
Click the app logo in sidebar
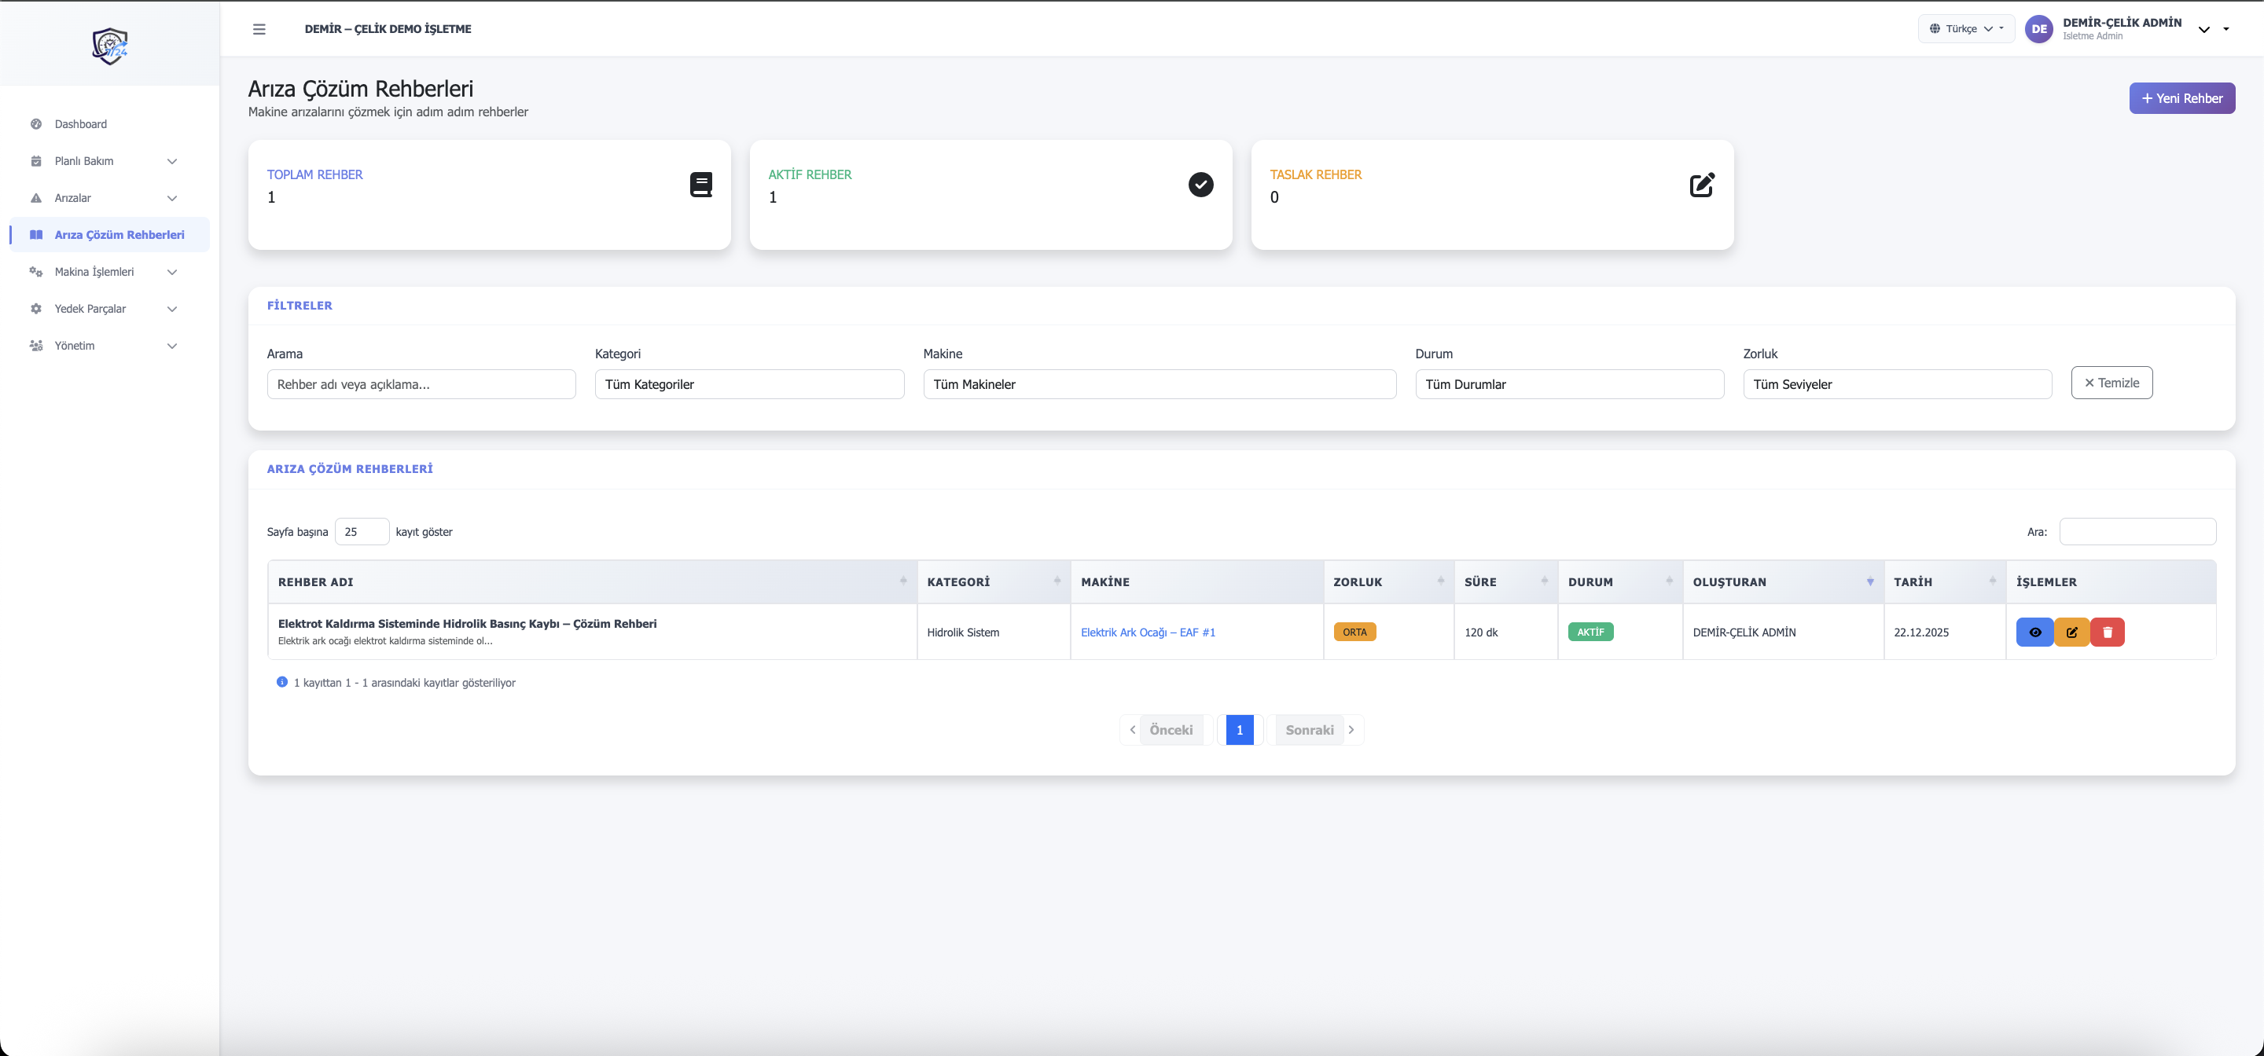(110, 46)
